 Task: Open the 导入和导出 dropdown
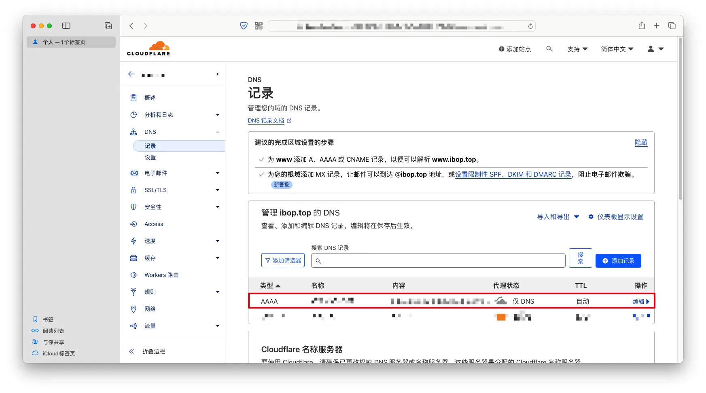pos(558,217)
